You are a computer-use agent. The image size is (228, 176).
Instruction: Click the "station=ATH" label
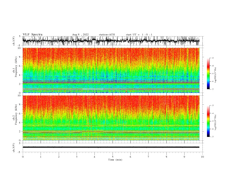(x=107, y=35)
